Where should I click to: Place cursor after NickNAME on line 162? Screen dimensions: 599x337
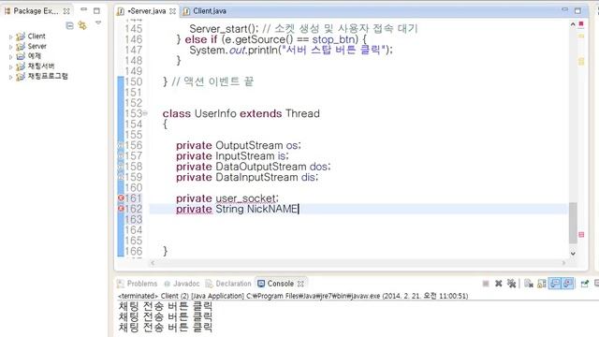tap(299, 209)
